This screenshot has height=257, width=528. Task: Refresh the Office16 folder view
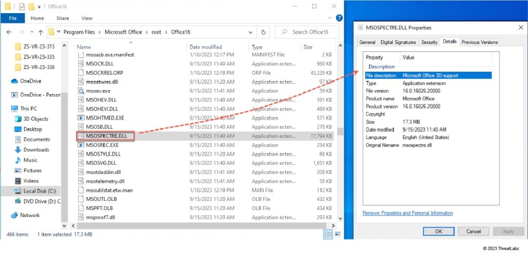click(264, 32)
